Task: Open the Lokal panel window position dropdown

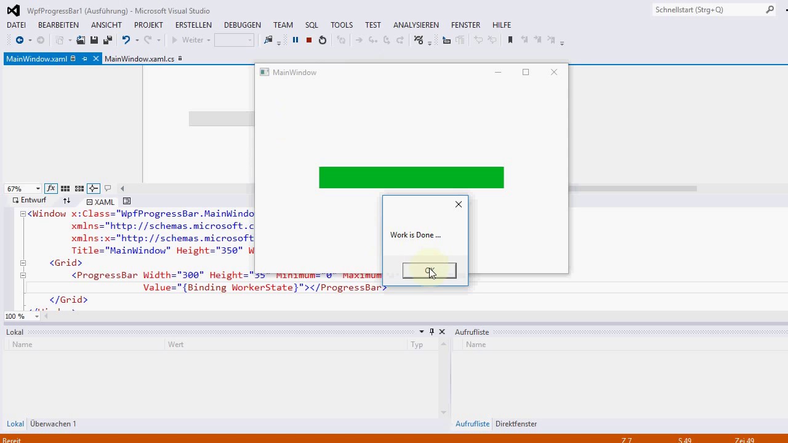Action: [422, 332]
